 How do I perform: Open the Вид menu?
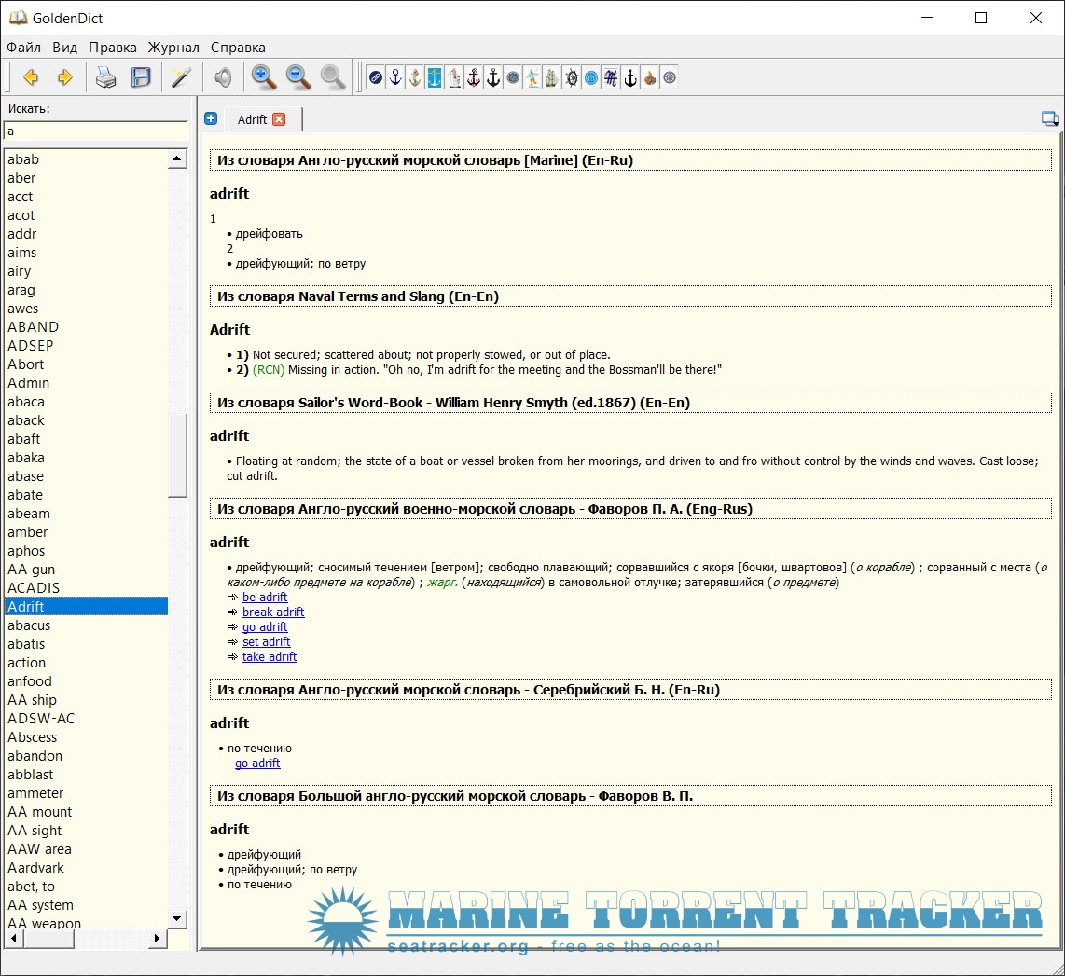[64, 48]
